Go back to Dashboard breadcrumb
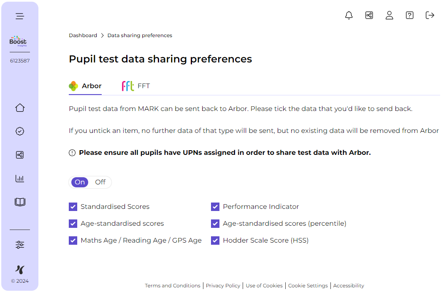 point(83,35)
